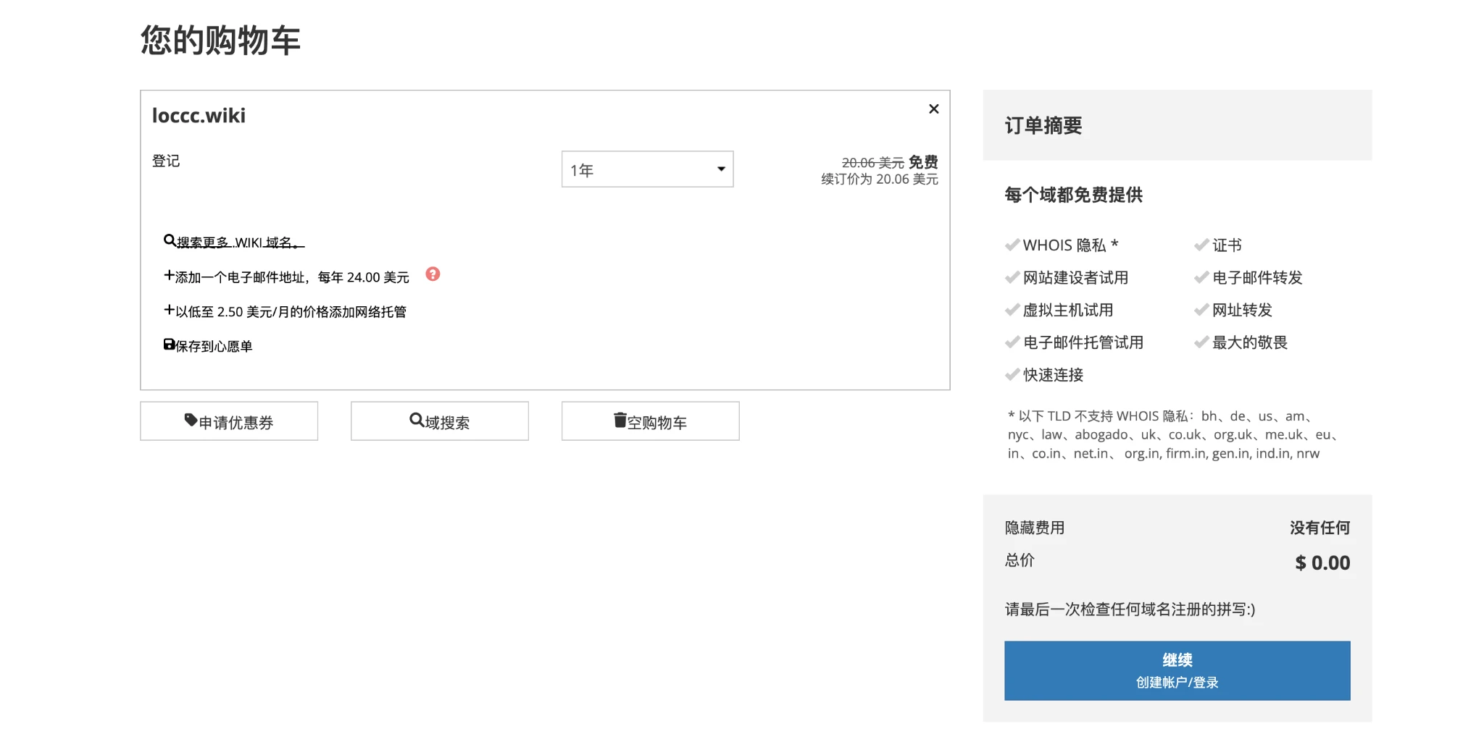Click 保存到心愿单 text link
Image resolution: width=1484 pixels, height=755 pixels.
coord(214,347)
